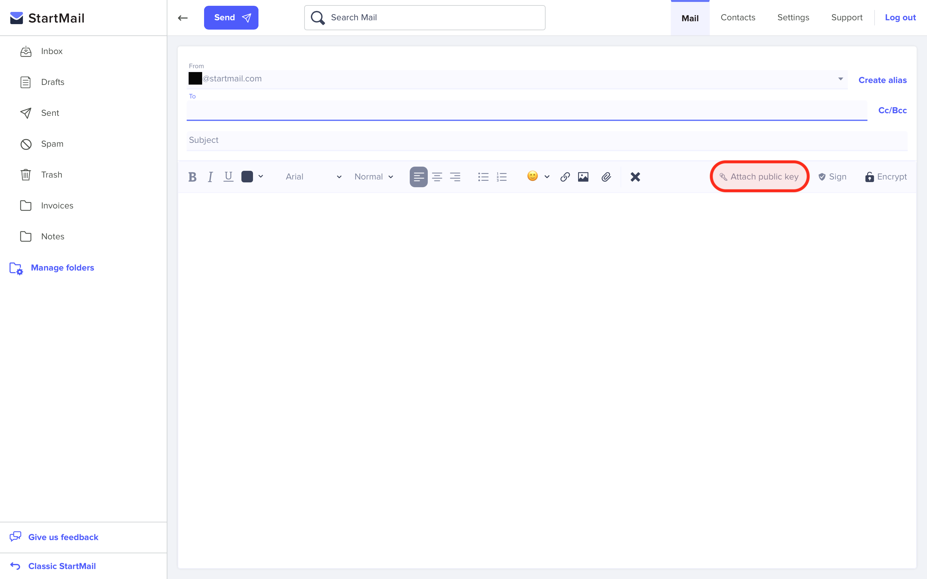Click the Log out link
Image resolution: width=927 pixels, height=579 pixels.
point(900,18)
